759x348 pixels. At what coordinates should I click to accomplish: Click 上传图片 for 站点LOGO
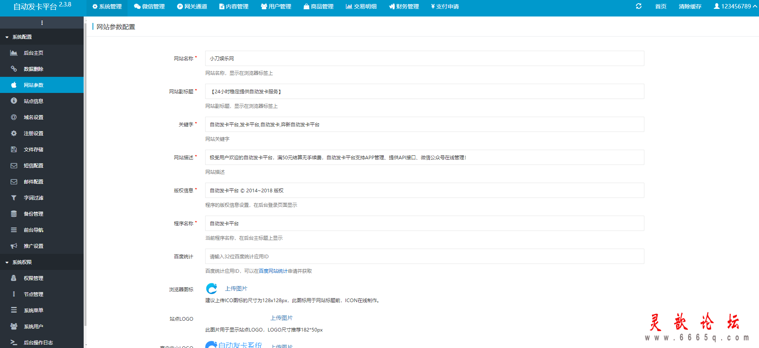[281, 318]
